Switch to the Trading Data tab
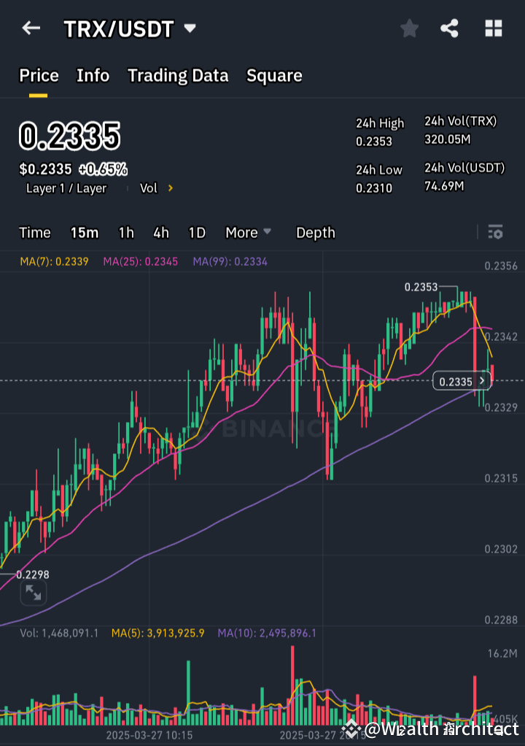Image resolution: width=525 pixels, height=746 pixels. click(x=178, y=75)
